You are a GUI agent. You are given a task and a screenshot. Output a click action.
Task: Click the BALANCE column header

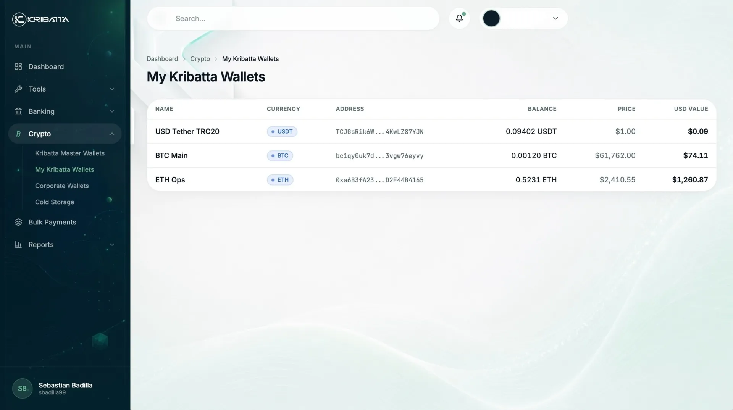pyautogui.click(x=542, y=109)
